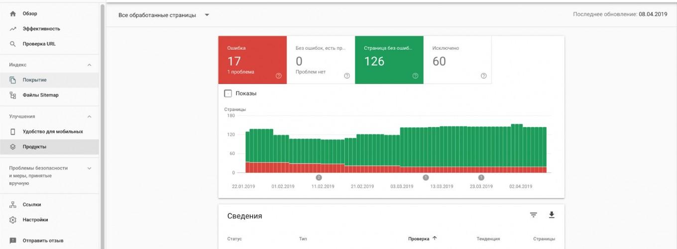Enable the Показы checkbox
Screen dimensions: 677x249
pos(228,93)
